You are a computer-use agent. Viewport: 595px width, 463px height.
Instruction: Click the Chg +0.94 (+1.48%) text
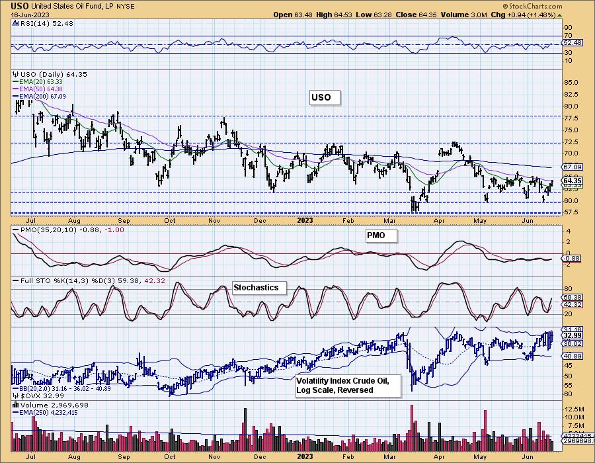pos(523,15)
